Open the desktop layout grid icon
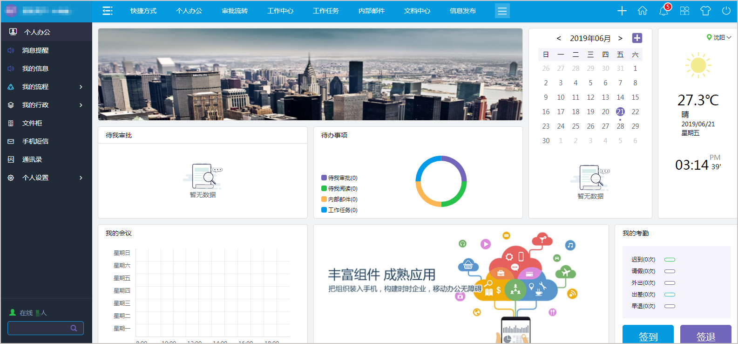 pos(684,11)
